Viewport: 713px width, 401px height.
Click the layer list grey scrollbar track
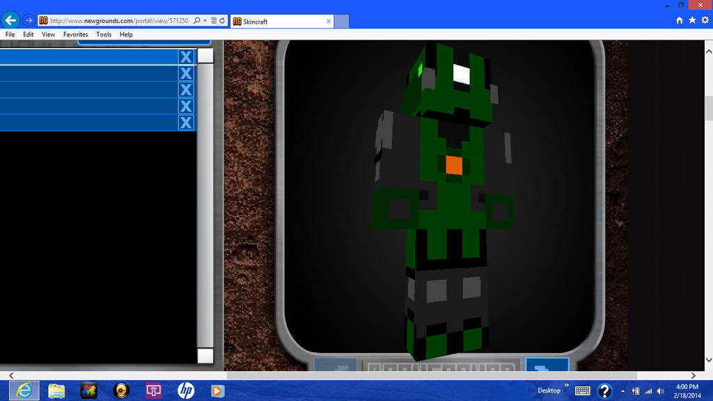tap(205, 205)
